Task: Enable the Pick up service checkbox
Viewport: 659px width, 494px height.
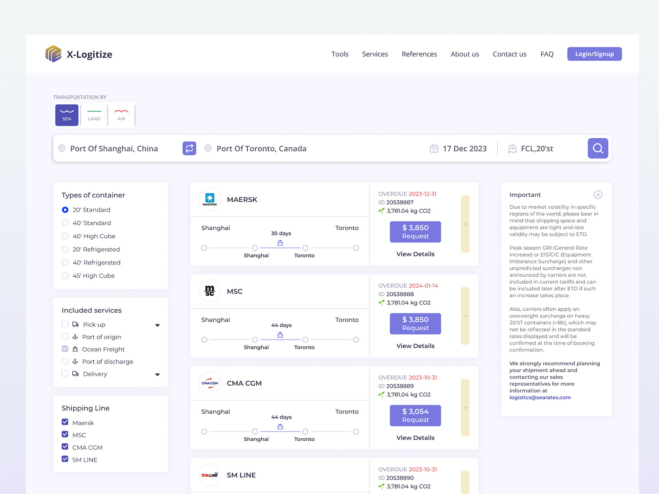Action: pyautogui.click(x=65, y=324)
